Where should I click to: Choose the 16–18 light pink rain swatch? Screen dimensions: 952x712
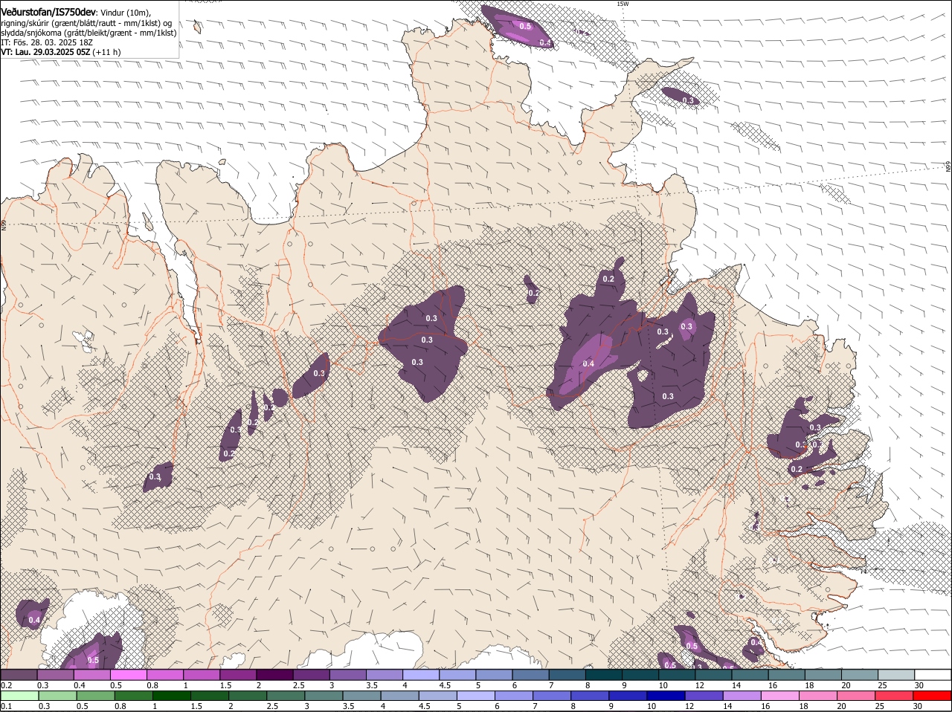pyautogui.click(x=779, y=696)
